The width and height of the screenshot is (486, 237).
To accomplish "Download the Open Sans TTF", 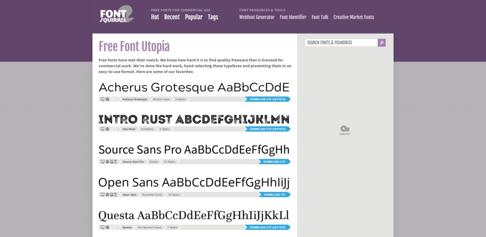I will point(274,194).
